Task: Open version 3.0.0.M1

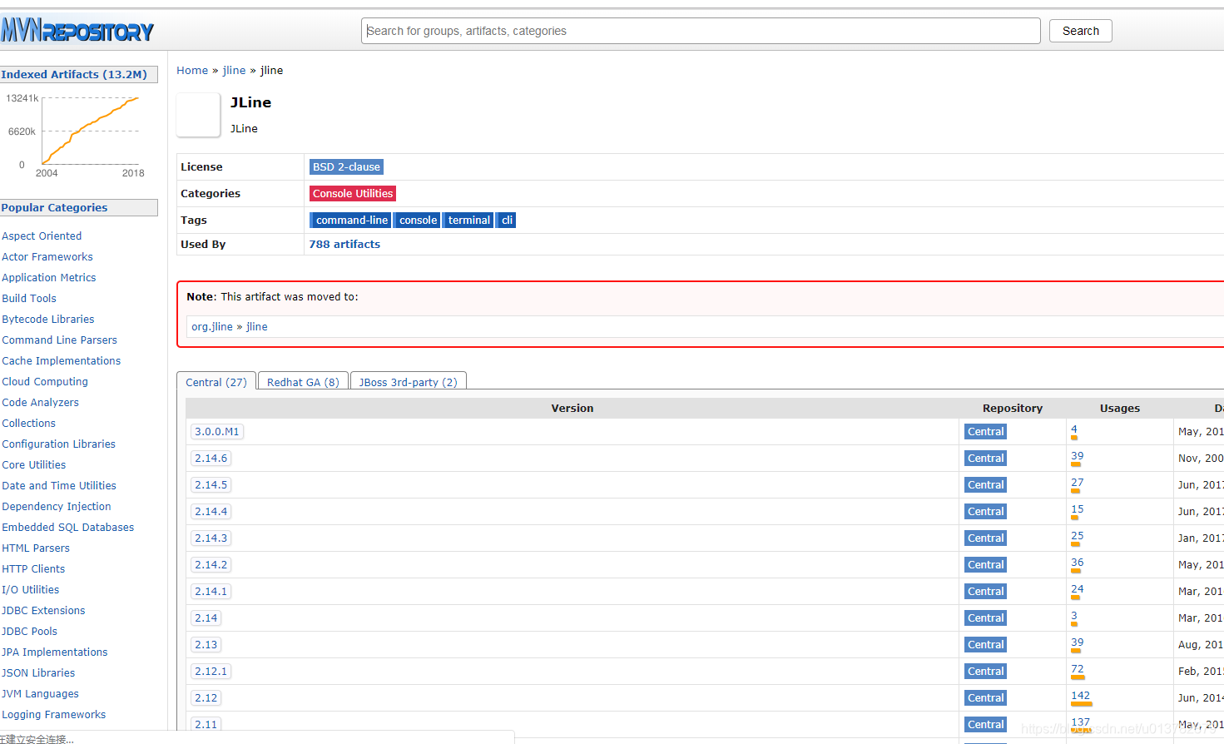Action: (216, 432)
